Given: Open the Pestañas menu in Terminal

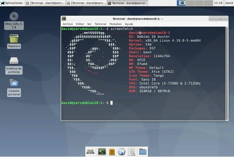Looking at the screenshot, I should [115, 24].
